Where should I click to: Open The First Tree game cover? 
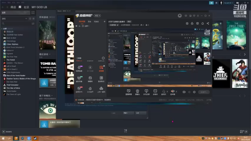pyautogui.click(x=236, y=35)
